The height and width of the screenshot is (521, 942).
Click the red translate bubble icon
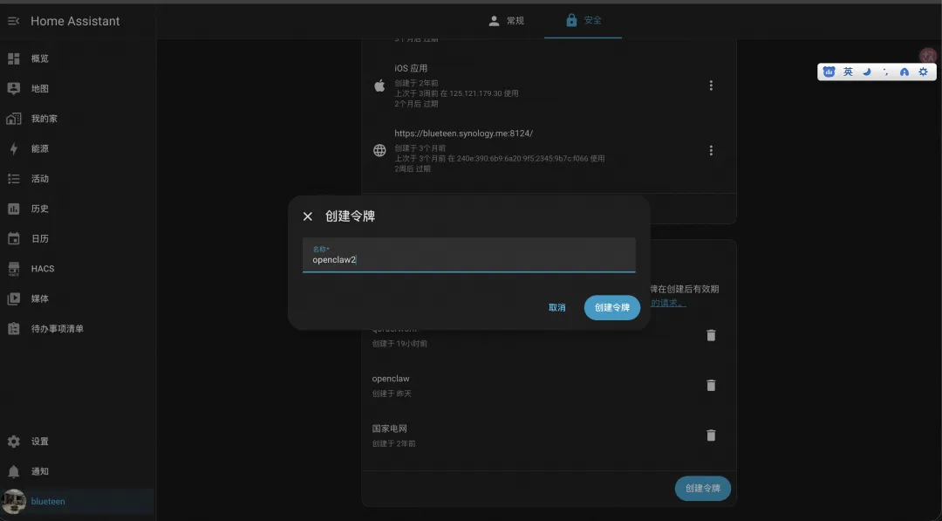coord(927,56)
